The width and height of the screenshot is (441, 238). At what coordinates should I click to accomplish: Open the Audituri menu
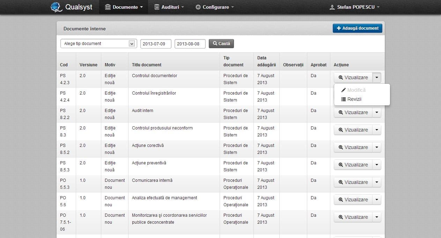tap(169, 7)
